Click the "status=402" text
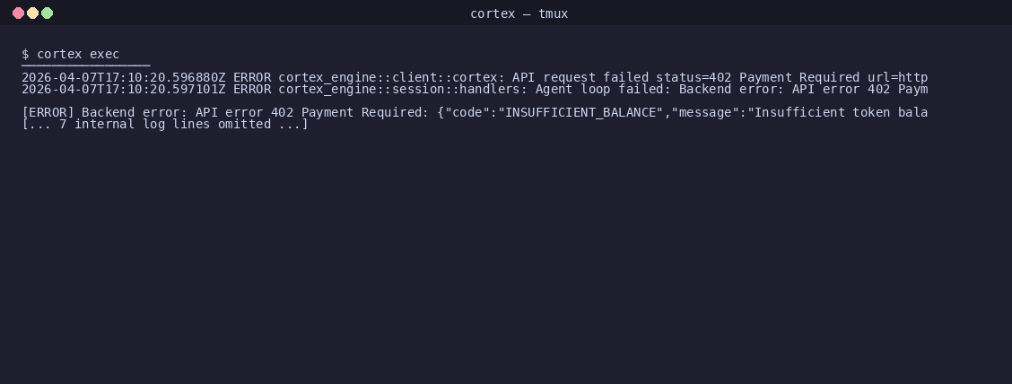This screenshot has height=384, width=1012. pyautogui.click(x=694, y=77)
